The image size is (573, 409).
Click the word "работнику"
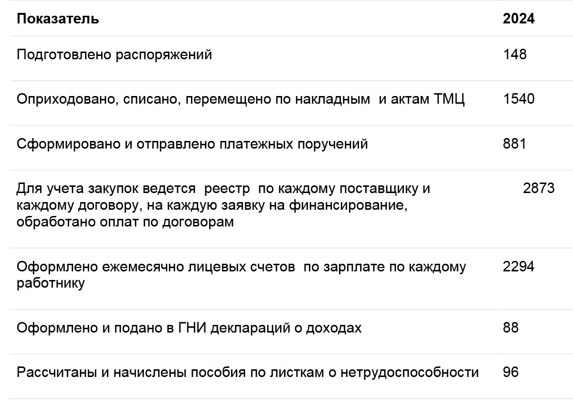click(51, 283)
